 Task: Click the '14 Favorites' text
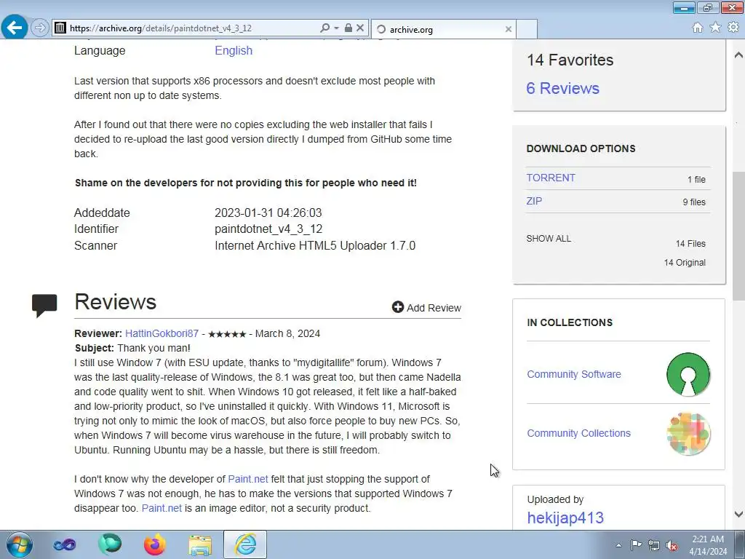(x=570, y=60)
